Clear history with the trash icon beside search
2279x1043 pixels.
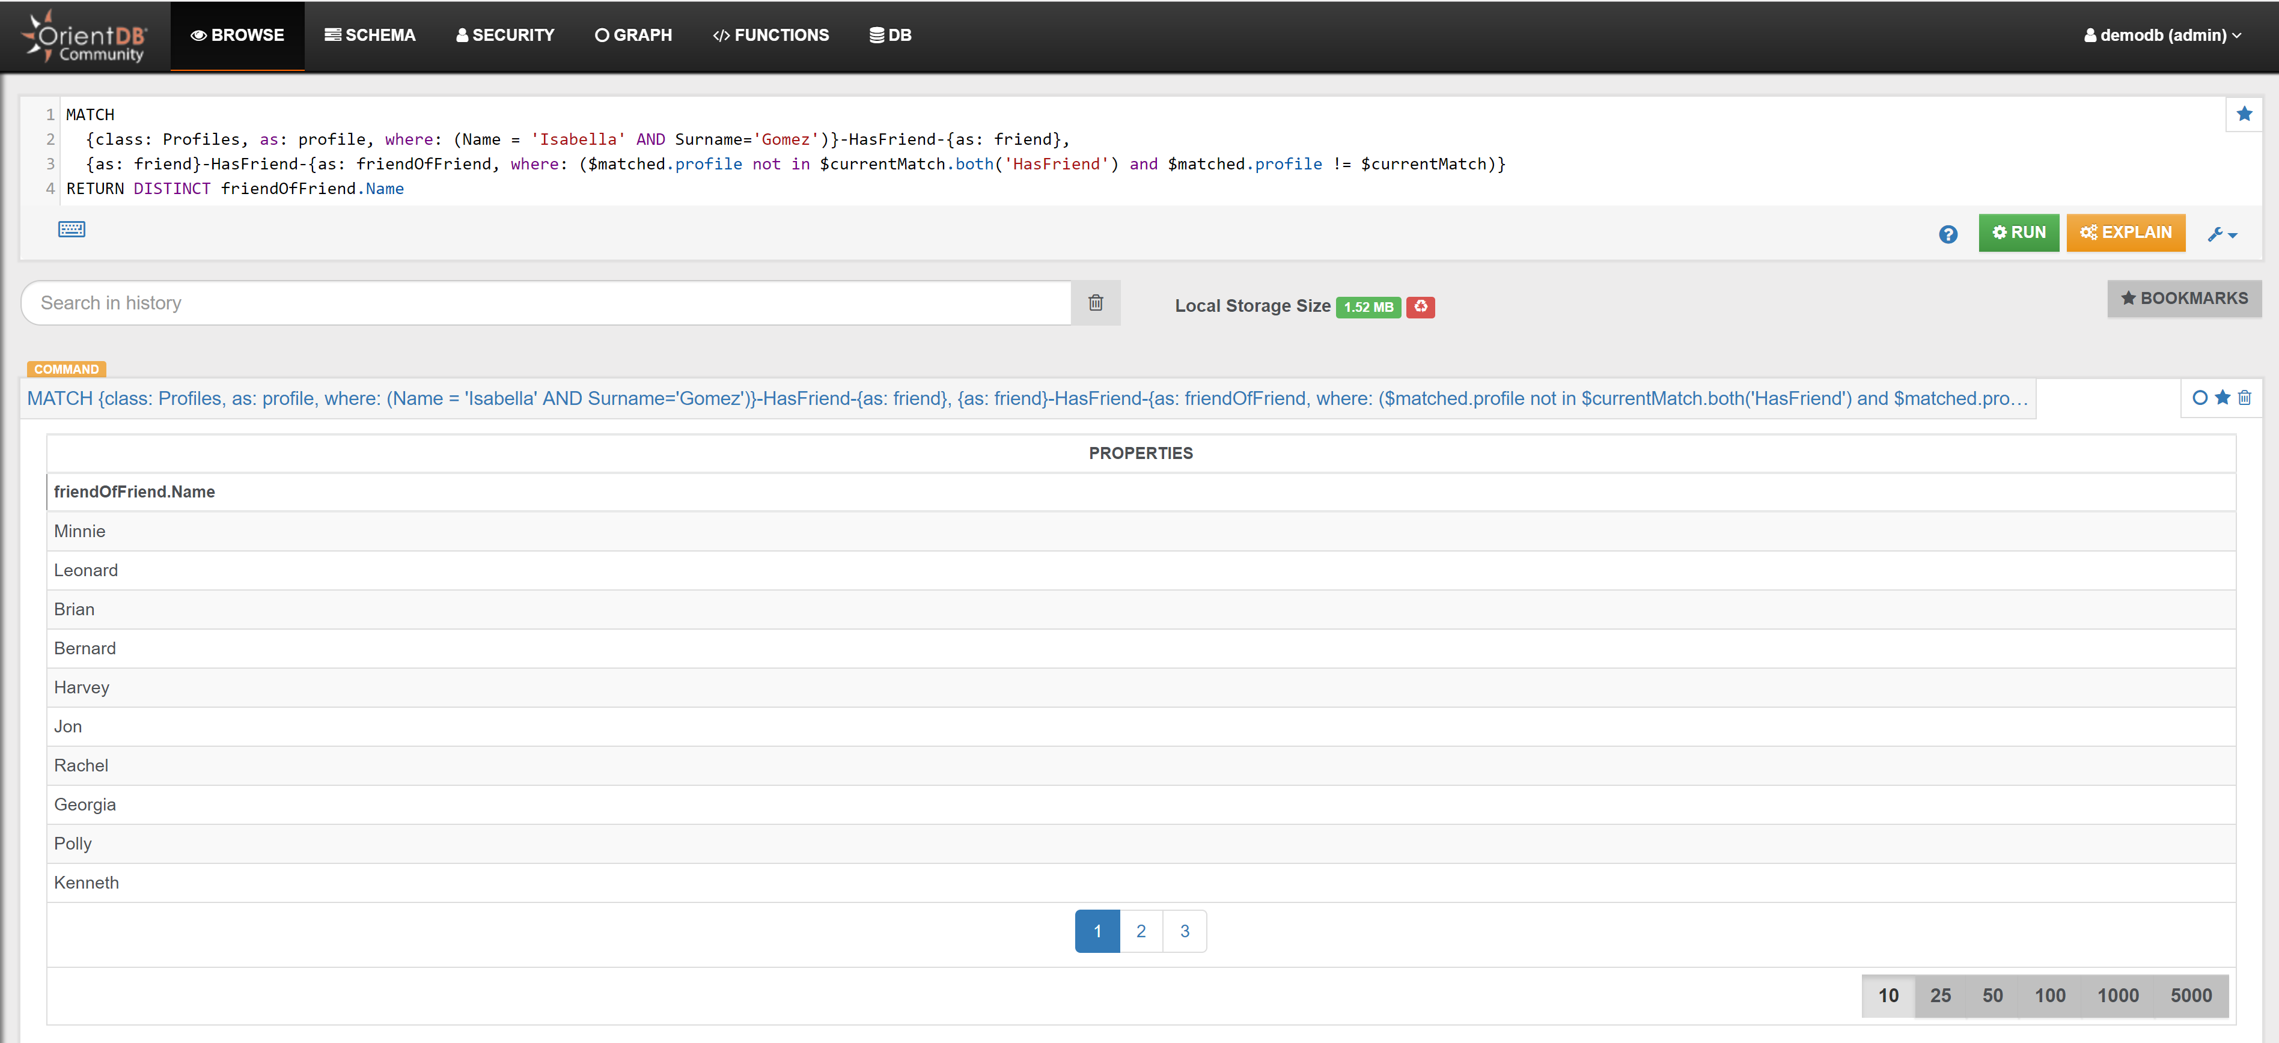(x=1095, y=303)
